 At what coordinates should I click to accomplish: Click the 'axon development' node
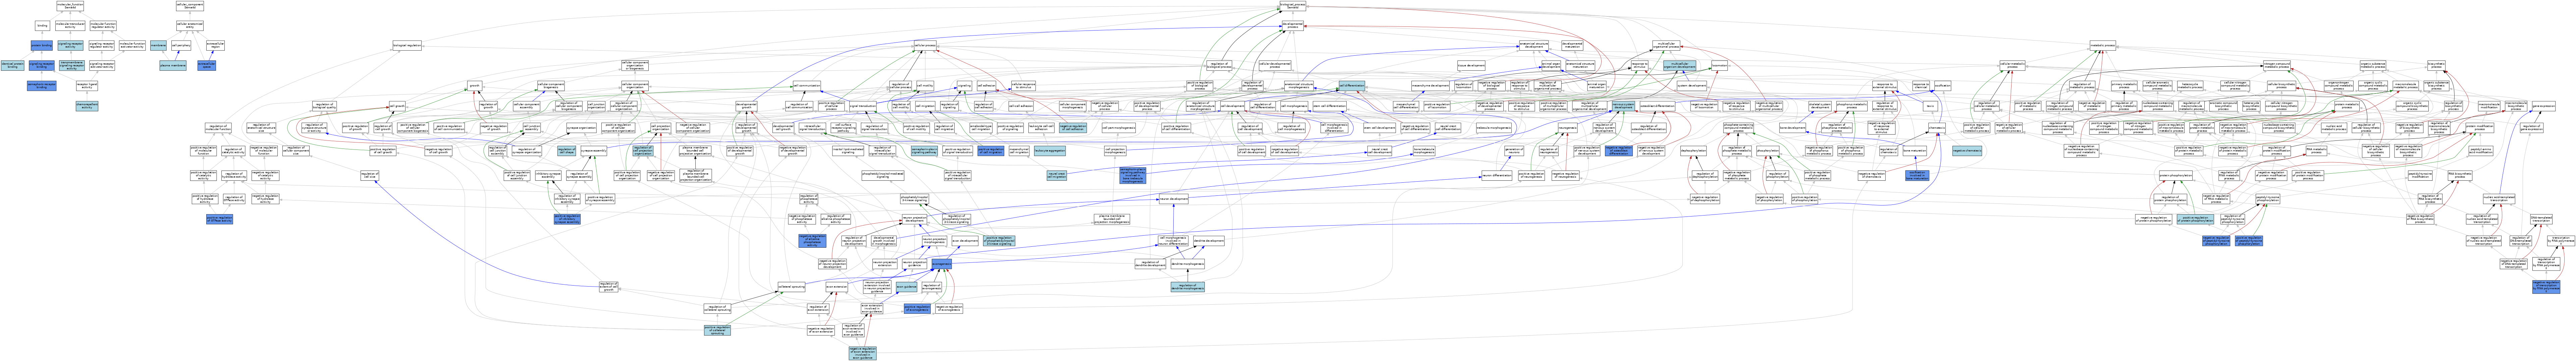click(965, 241)
